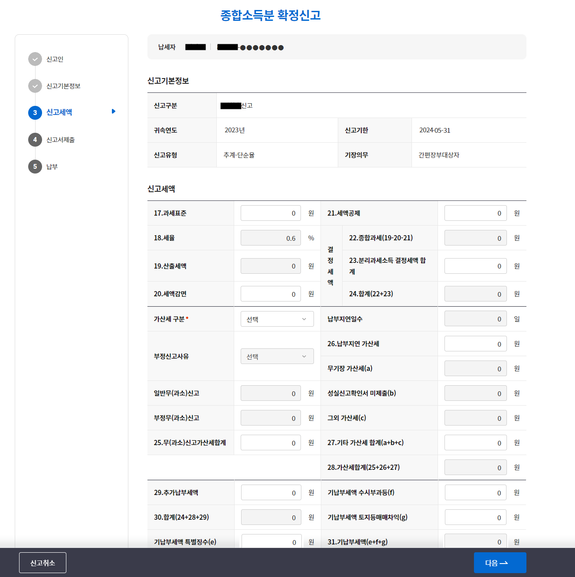The image size is (575, 577).
Task: Click the 신고기본정보 step checkmark icon
Action: pyautogui.click(x=35, y=86)
